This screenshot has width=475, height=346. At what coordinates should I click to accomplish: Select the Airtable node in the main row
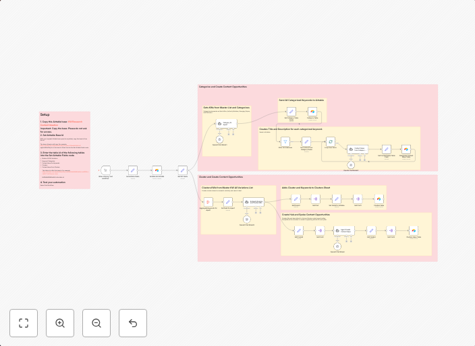click(157, 170)
